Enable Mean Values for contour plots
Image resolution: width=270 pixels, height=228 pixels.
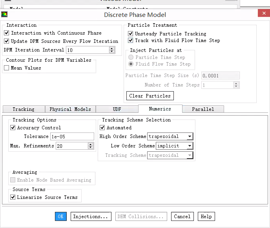[7, 68]
